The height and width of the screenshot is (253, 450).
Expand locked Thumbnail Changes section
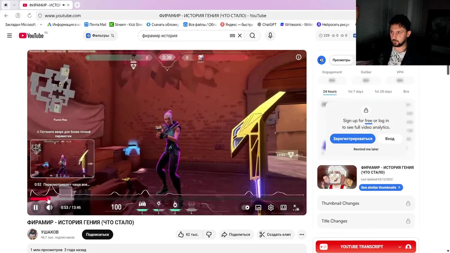coord(366,203)
